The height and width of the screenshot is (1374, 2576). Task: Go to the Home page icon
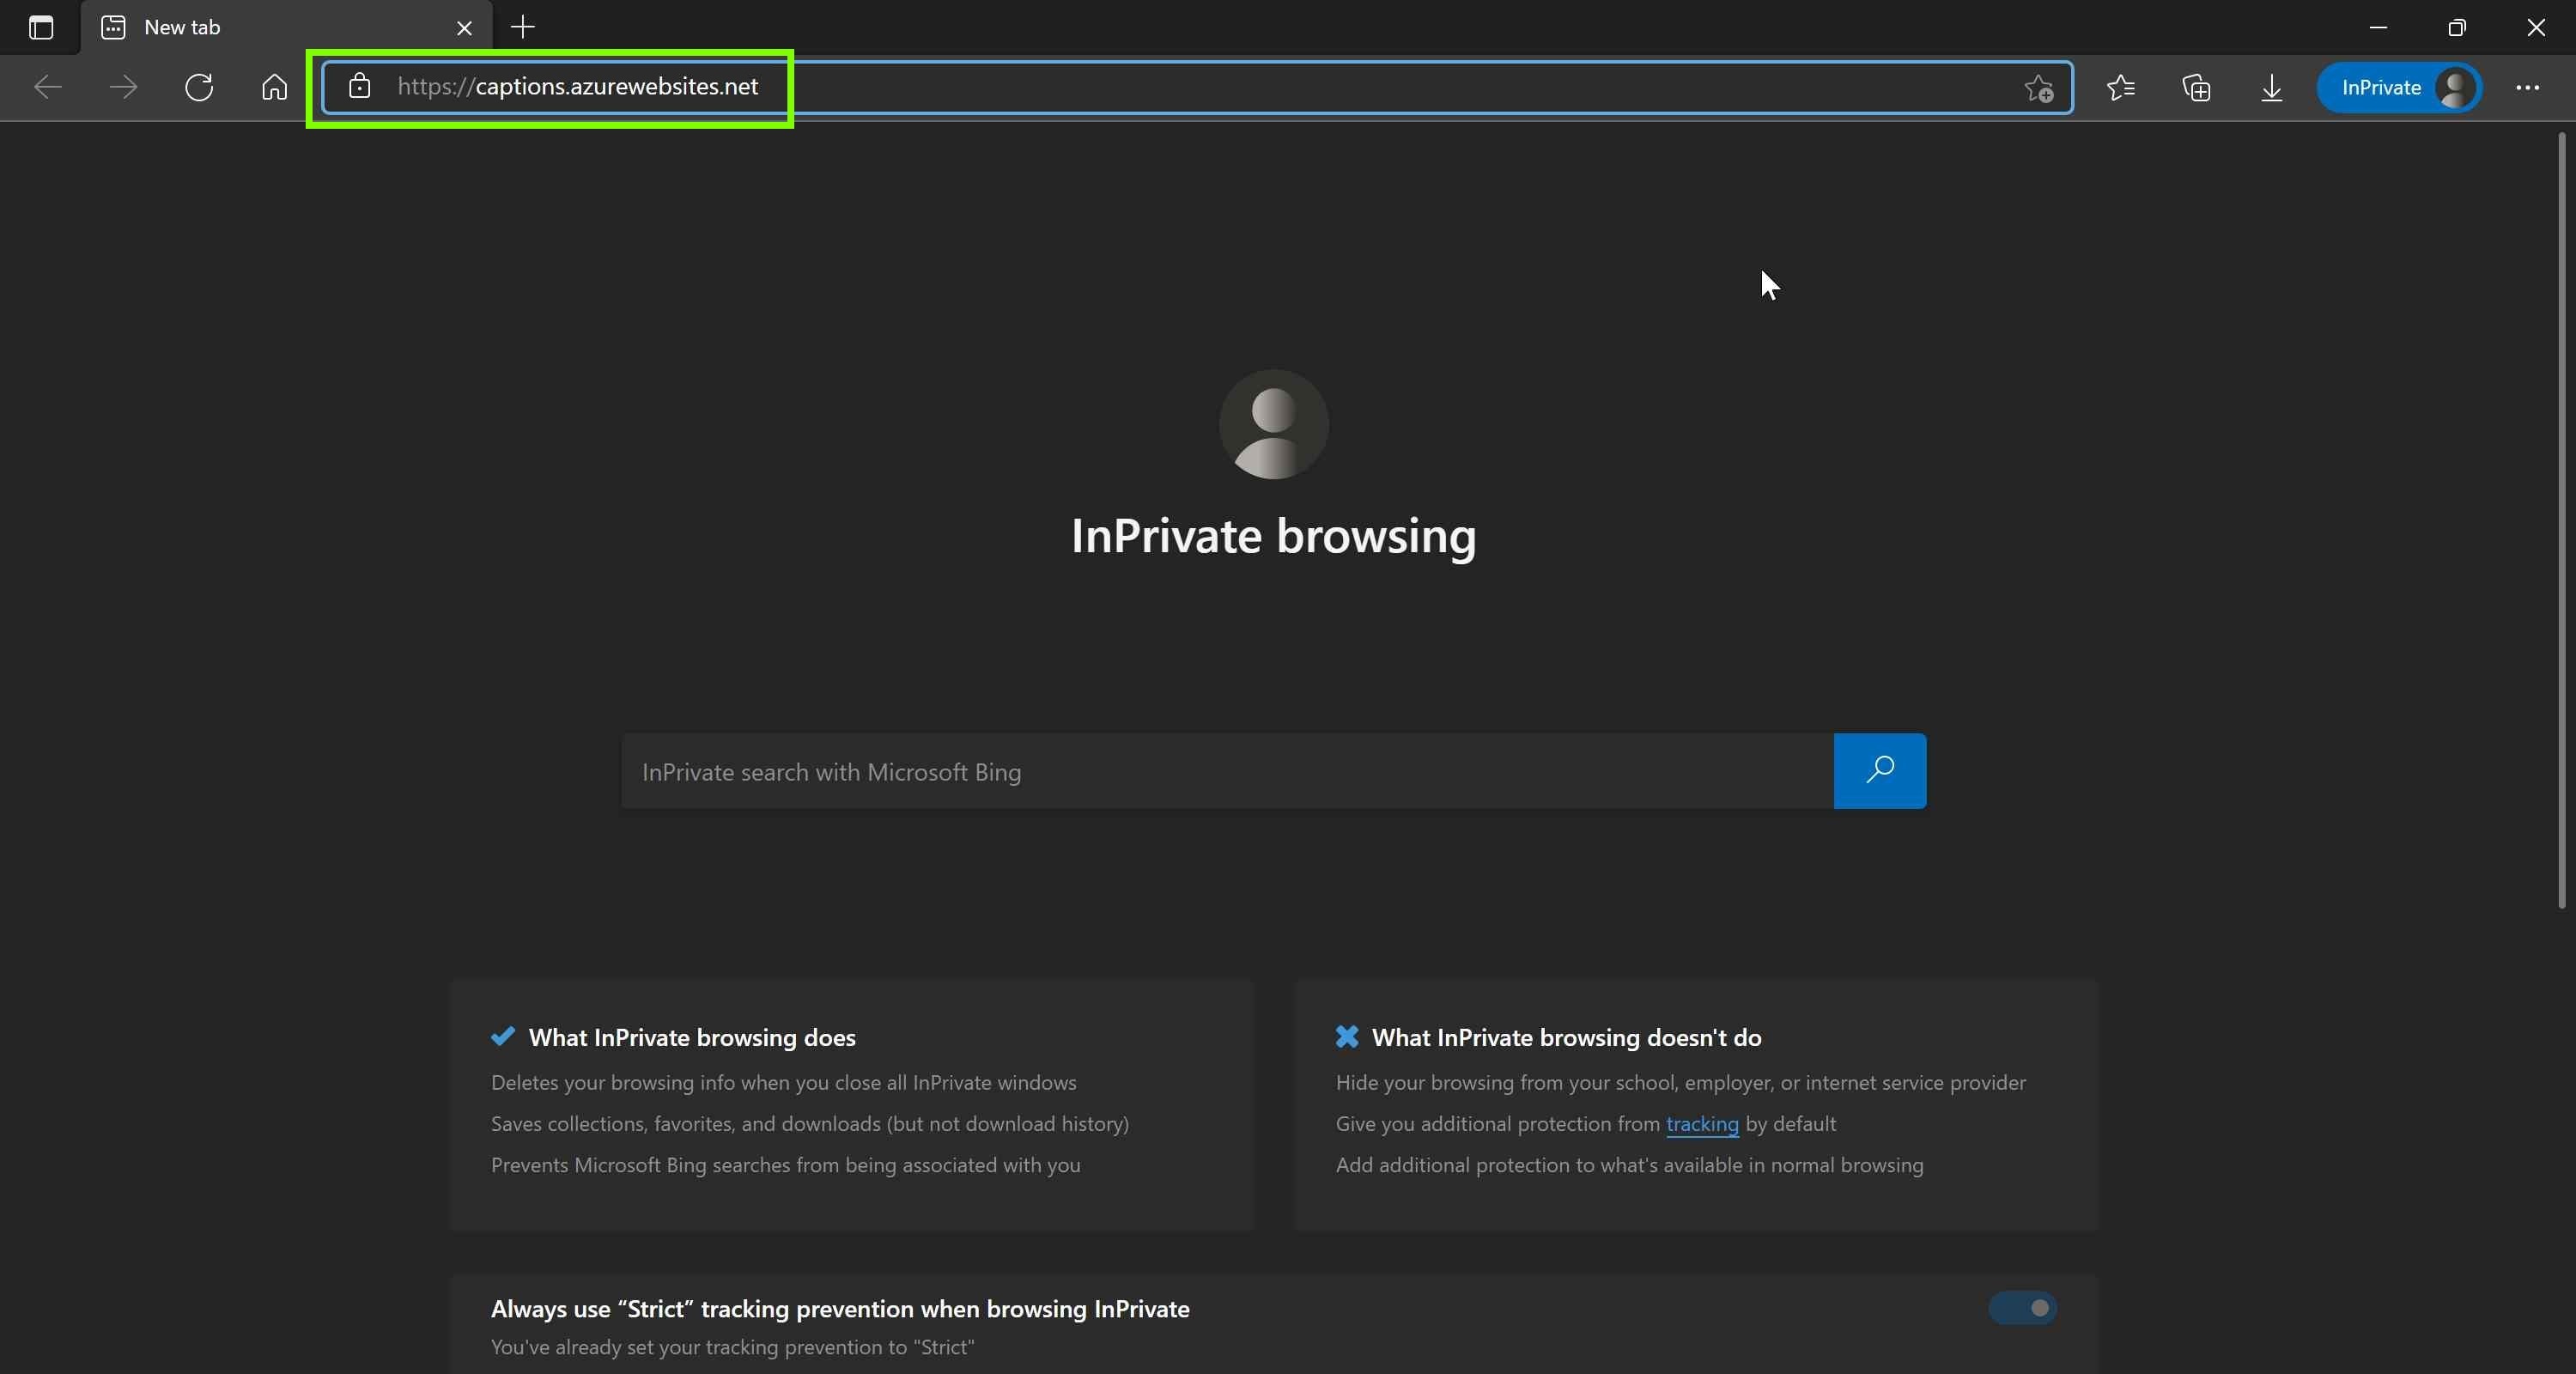274,87
